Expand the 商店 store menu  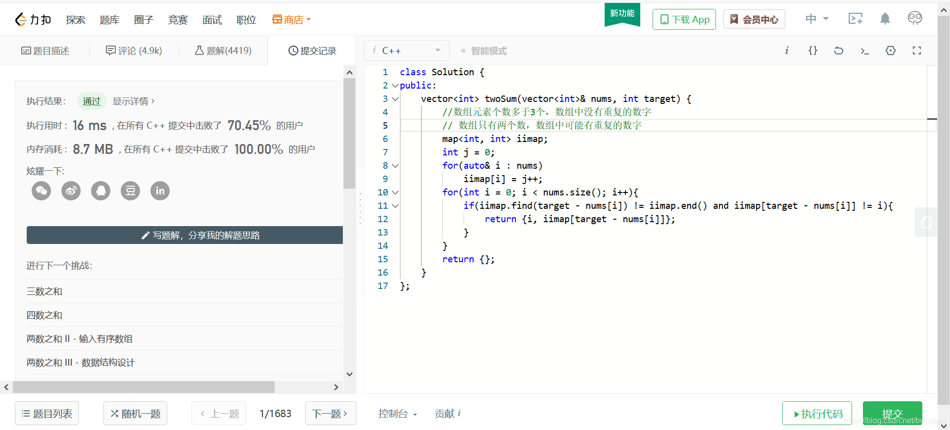[291, 20]
